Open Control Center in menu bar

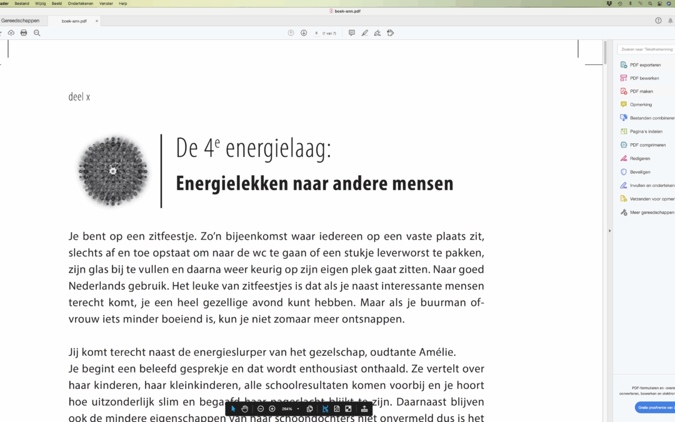coord(659,4)
